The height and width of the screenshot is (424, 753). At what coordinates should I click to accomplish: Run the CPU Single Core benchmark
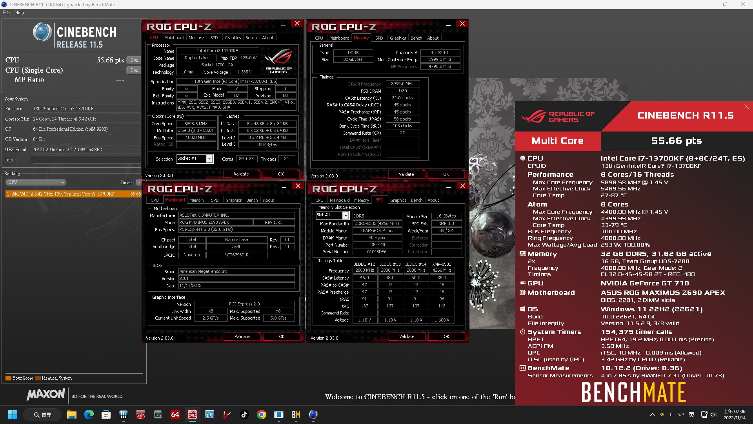(x=134, y=70)
